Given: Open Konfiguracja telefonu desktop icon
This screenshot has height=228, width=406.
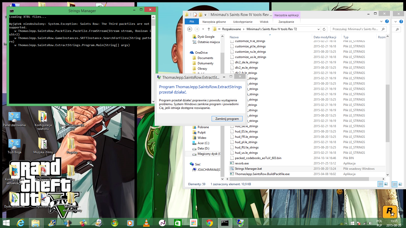Looking at the screenshot, I should [x=43, y=121].
